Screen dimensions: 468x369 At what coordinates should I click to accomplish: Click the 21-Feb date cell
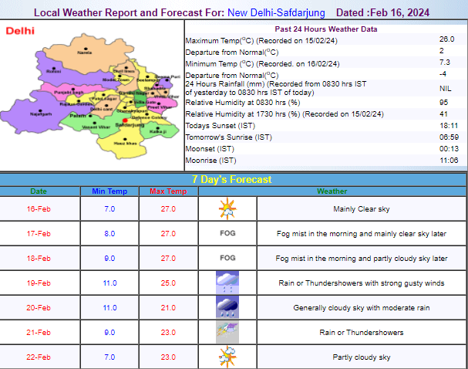pos(39,333)
